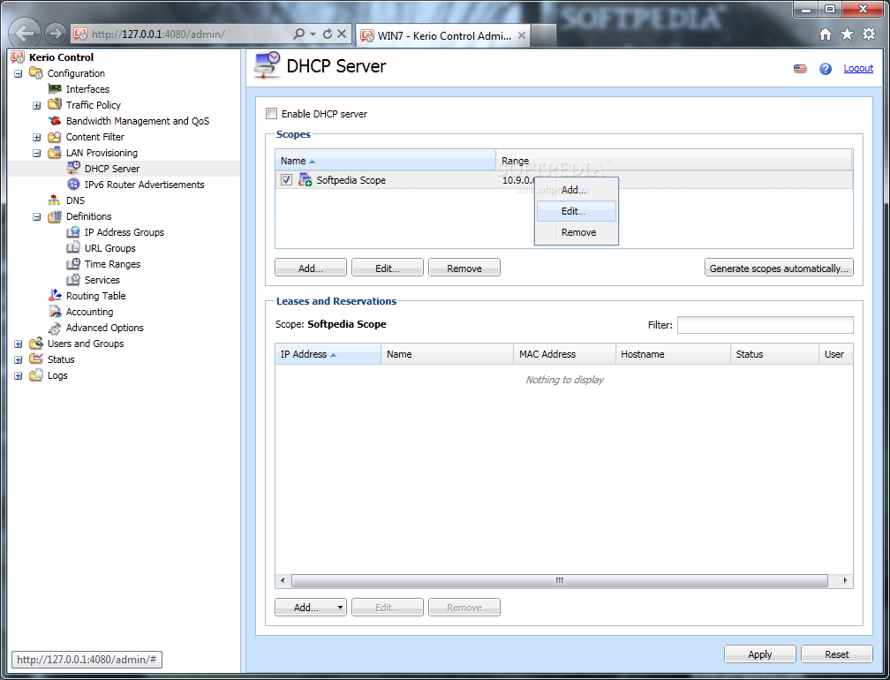This screenshot has height=680, width=890.
Task: Click the browser Refresh icon
Action: click(x=328, y=34)
